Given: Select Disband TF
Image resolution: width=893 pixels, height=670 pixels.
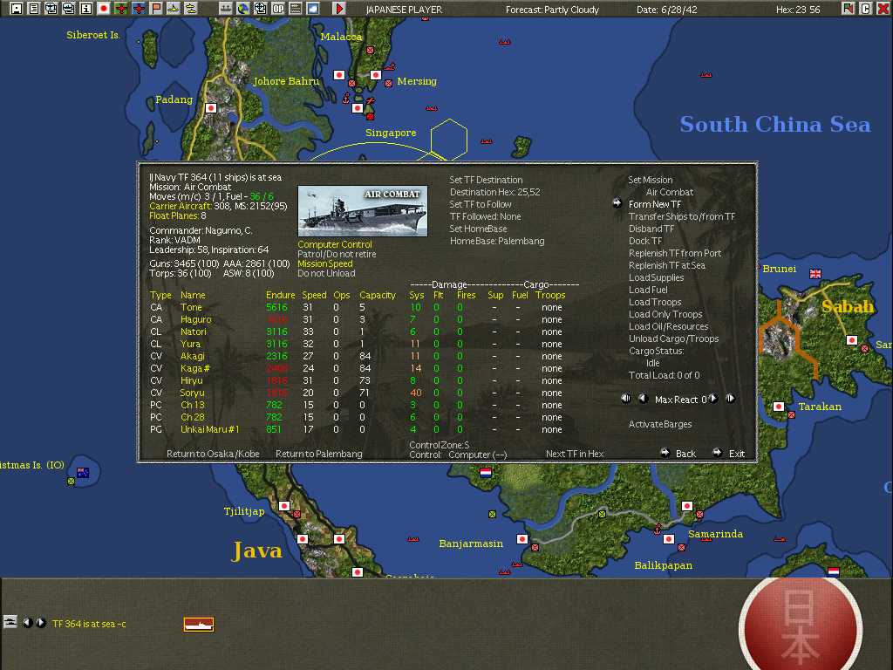Looking at the screenshot, I should [651, 229].
